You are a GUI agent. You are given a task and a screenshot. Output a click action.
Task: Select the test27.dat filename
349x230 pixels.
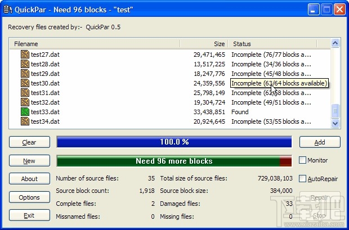45,55
